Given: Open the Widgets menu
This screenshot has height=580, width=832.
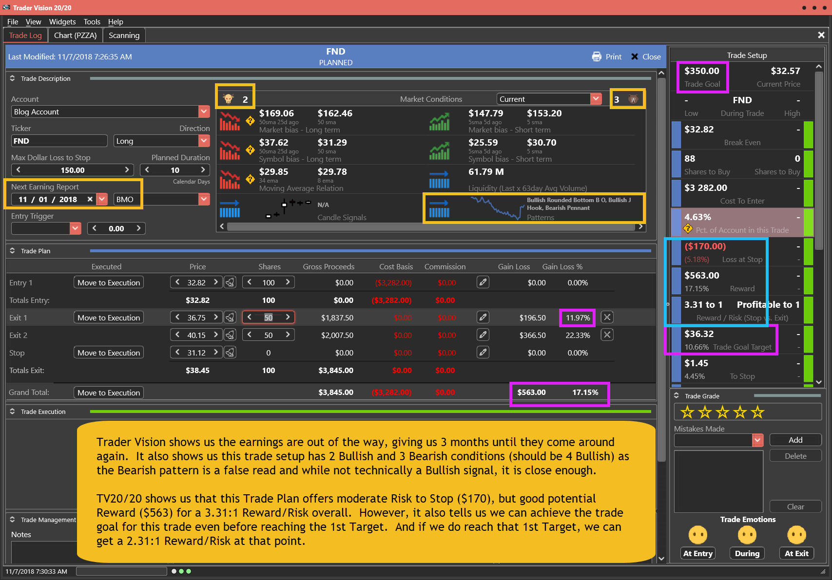Looking at the screenshot, I should click(x=62, y=21).
